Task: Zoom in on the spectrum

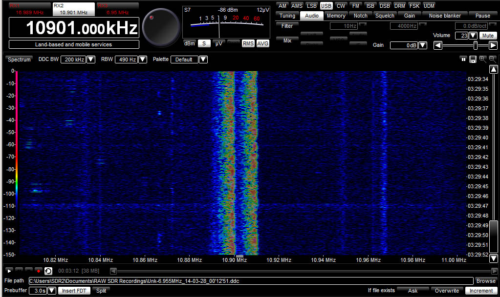Action: tap(483, 59)
